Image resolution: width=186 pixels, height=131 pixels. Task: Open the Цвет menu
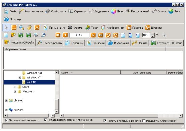[x=117, y=11]
